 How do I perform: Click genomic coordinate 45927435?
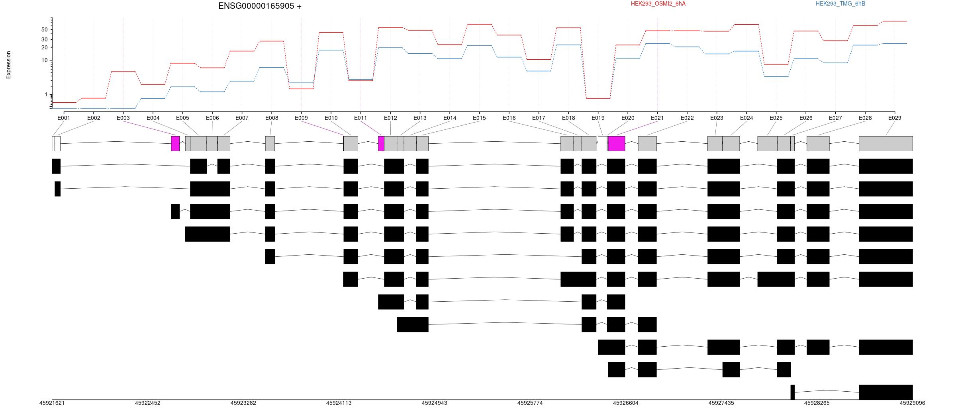tap(721, 403)
